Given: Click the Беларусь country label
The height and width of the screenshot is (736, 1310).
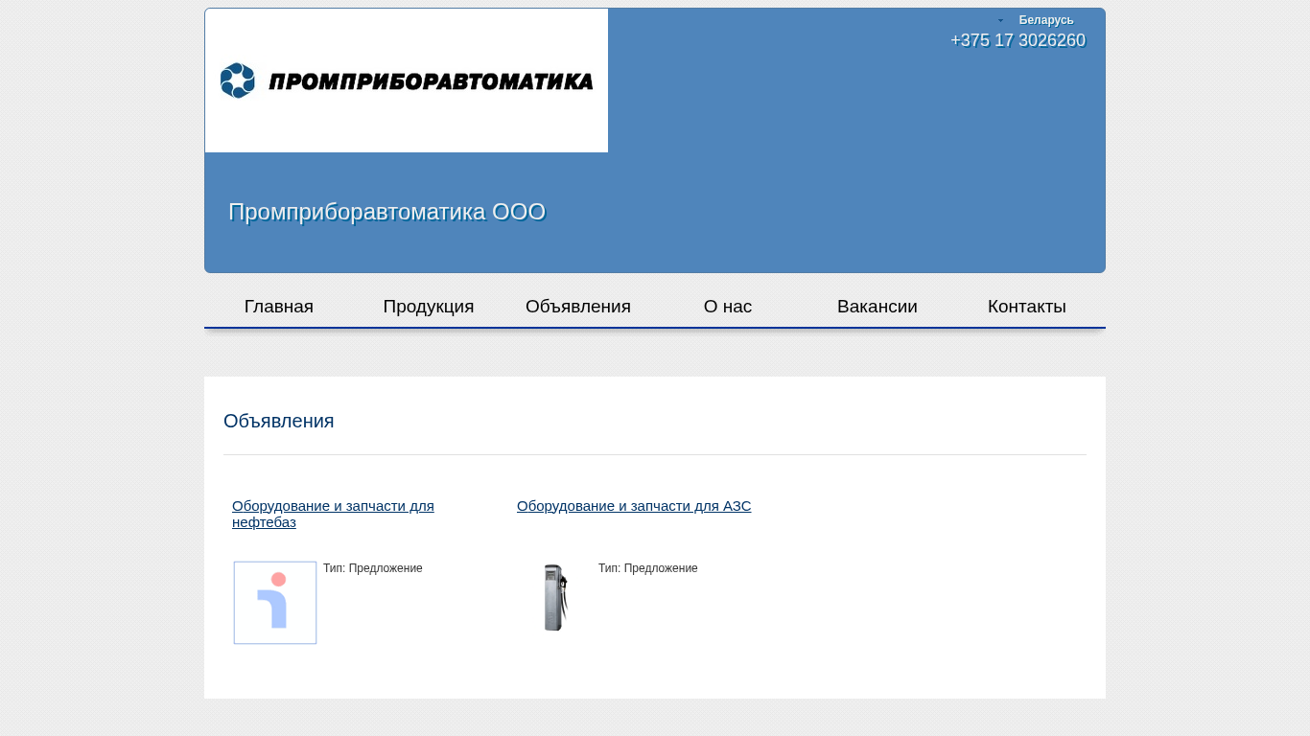Looking at the screenshot, I should 1046,20.
